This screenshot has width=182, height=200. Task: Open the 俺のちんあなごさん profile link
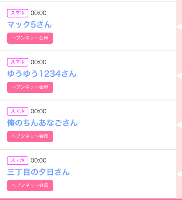(42, 123)
